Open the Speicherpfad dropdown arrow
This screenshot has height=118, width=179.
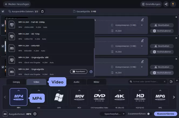(x=123, y=114)
